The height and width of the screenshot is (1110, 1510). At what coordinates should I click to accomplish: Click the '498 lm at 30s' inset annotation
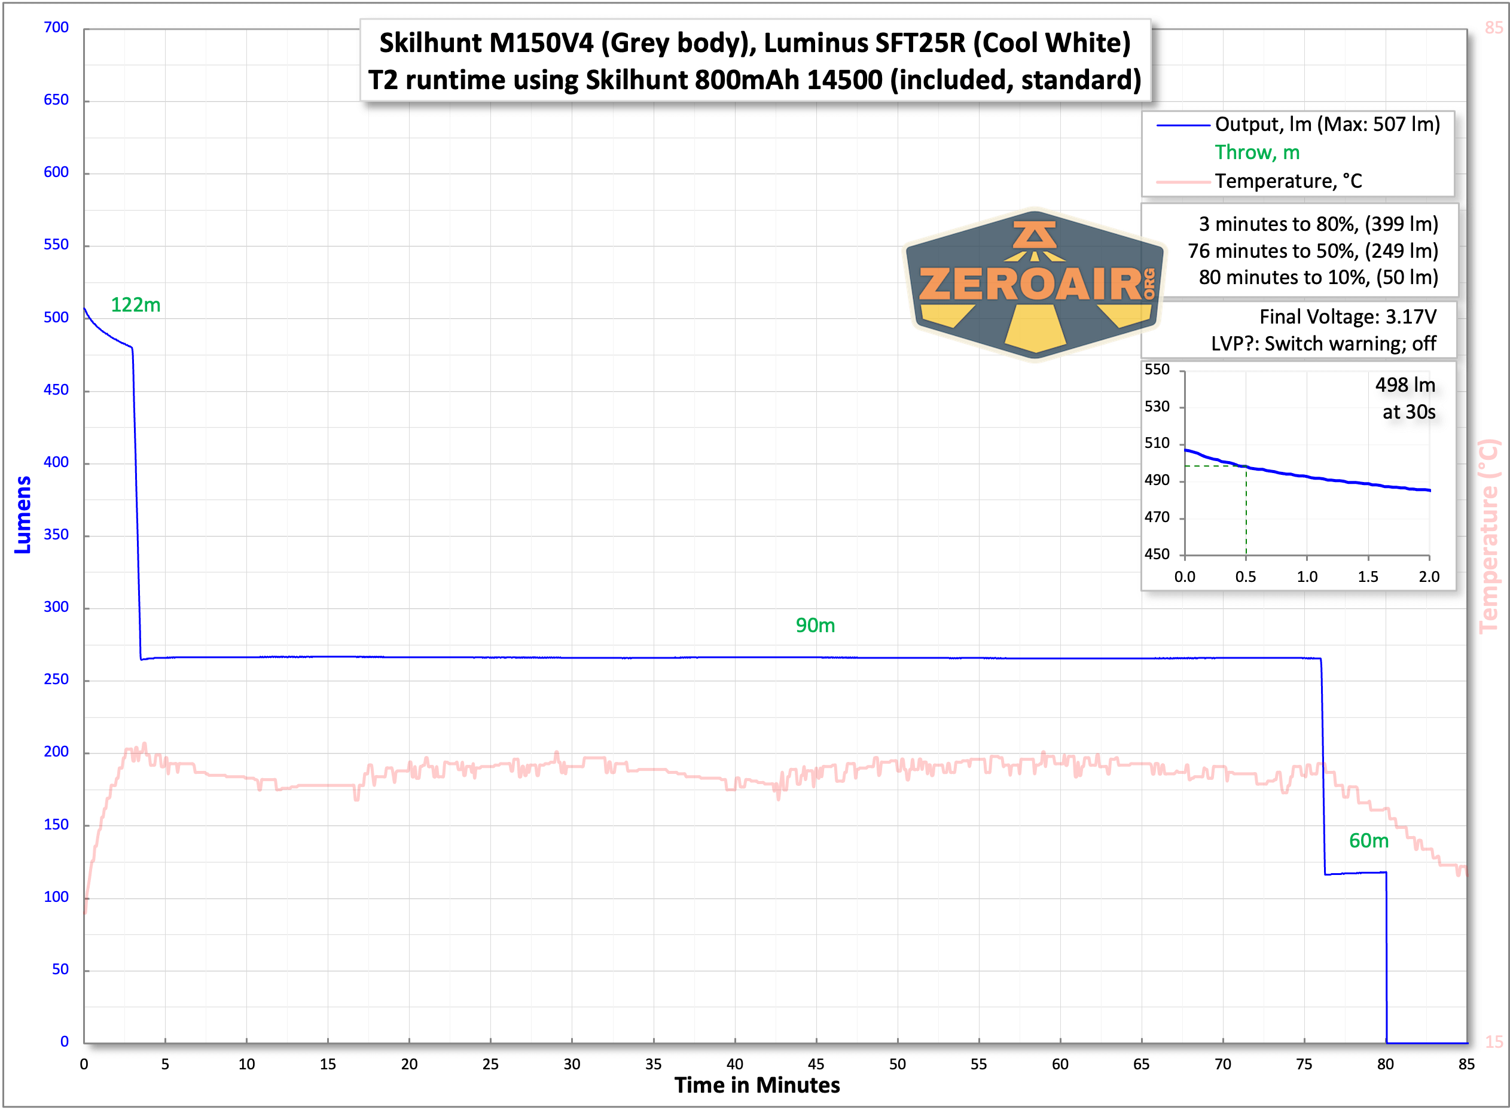(1405, 398)
